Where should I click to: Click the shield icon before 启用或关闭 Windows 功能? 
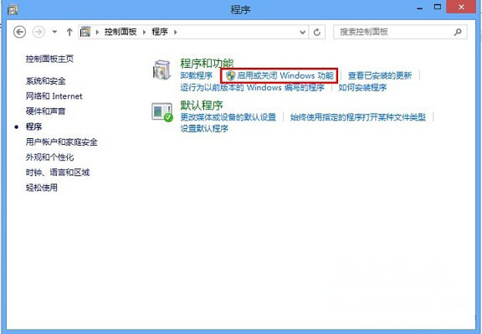click(231, 75)
